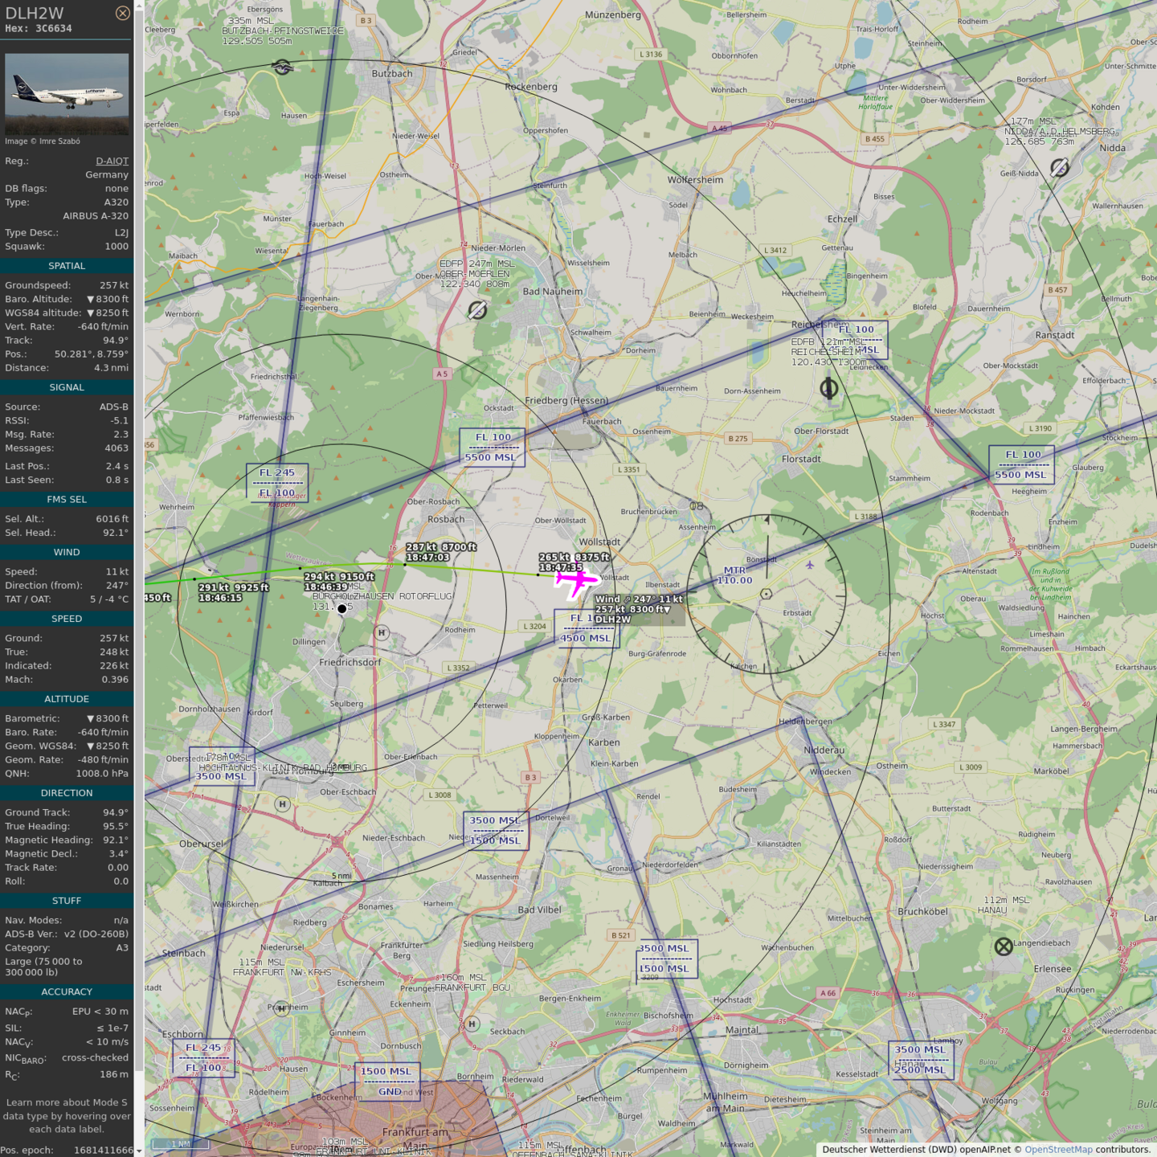Open the OpenStreetMap attribution link
This screenshot has height=1157, width=1157.
[1058, 1150]
